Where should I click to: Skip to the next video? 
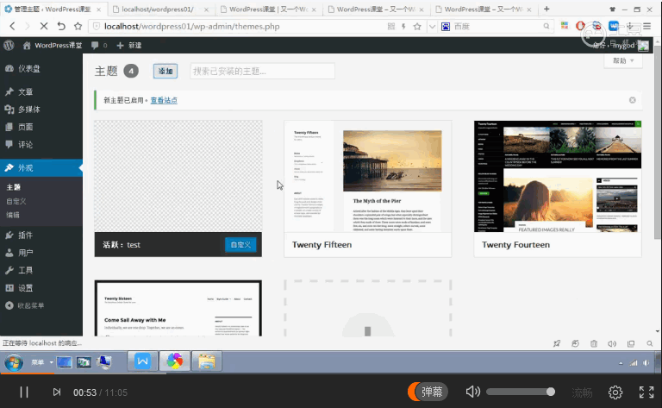pos(57,392)
